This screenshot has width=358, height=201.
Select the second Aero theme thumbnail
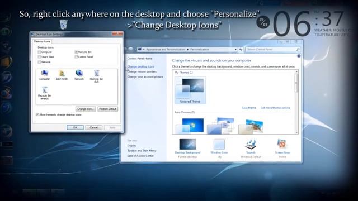coord(220,125)
